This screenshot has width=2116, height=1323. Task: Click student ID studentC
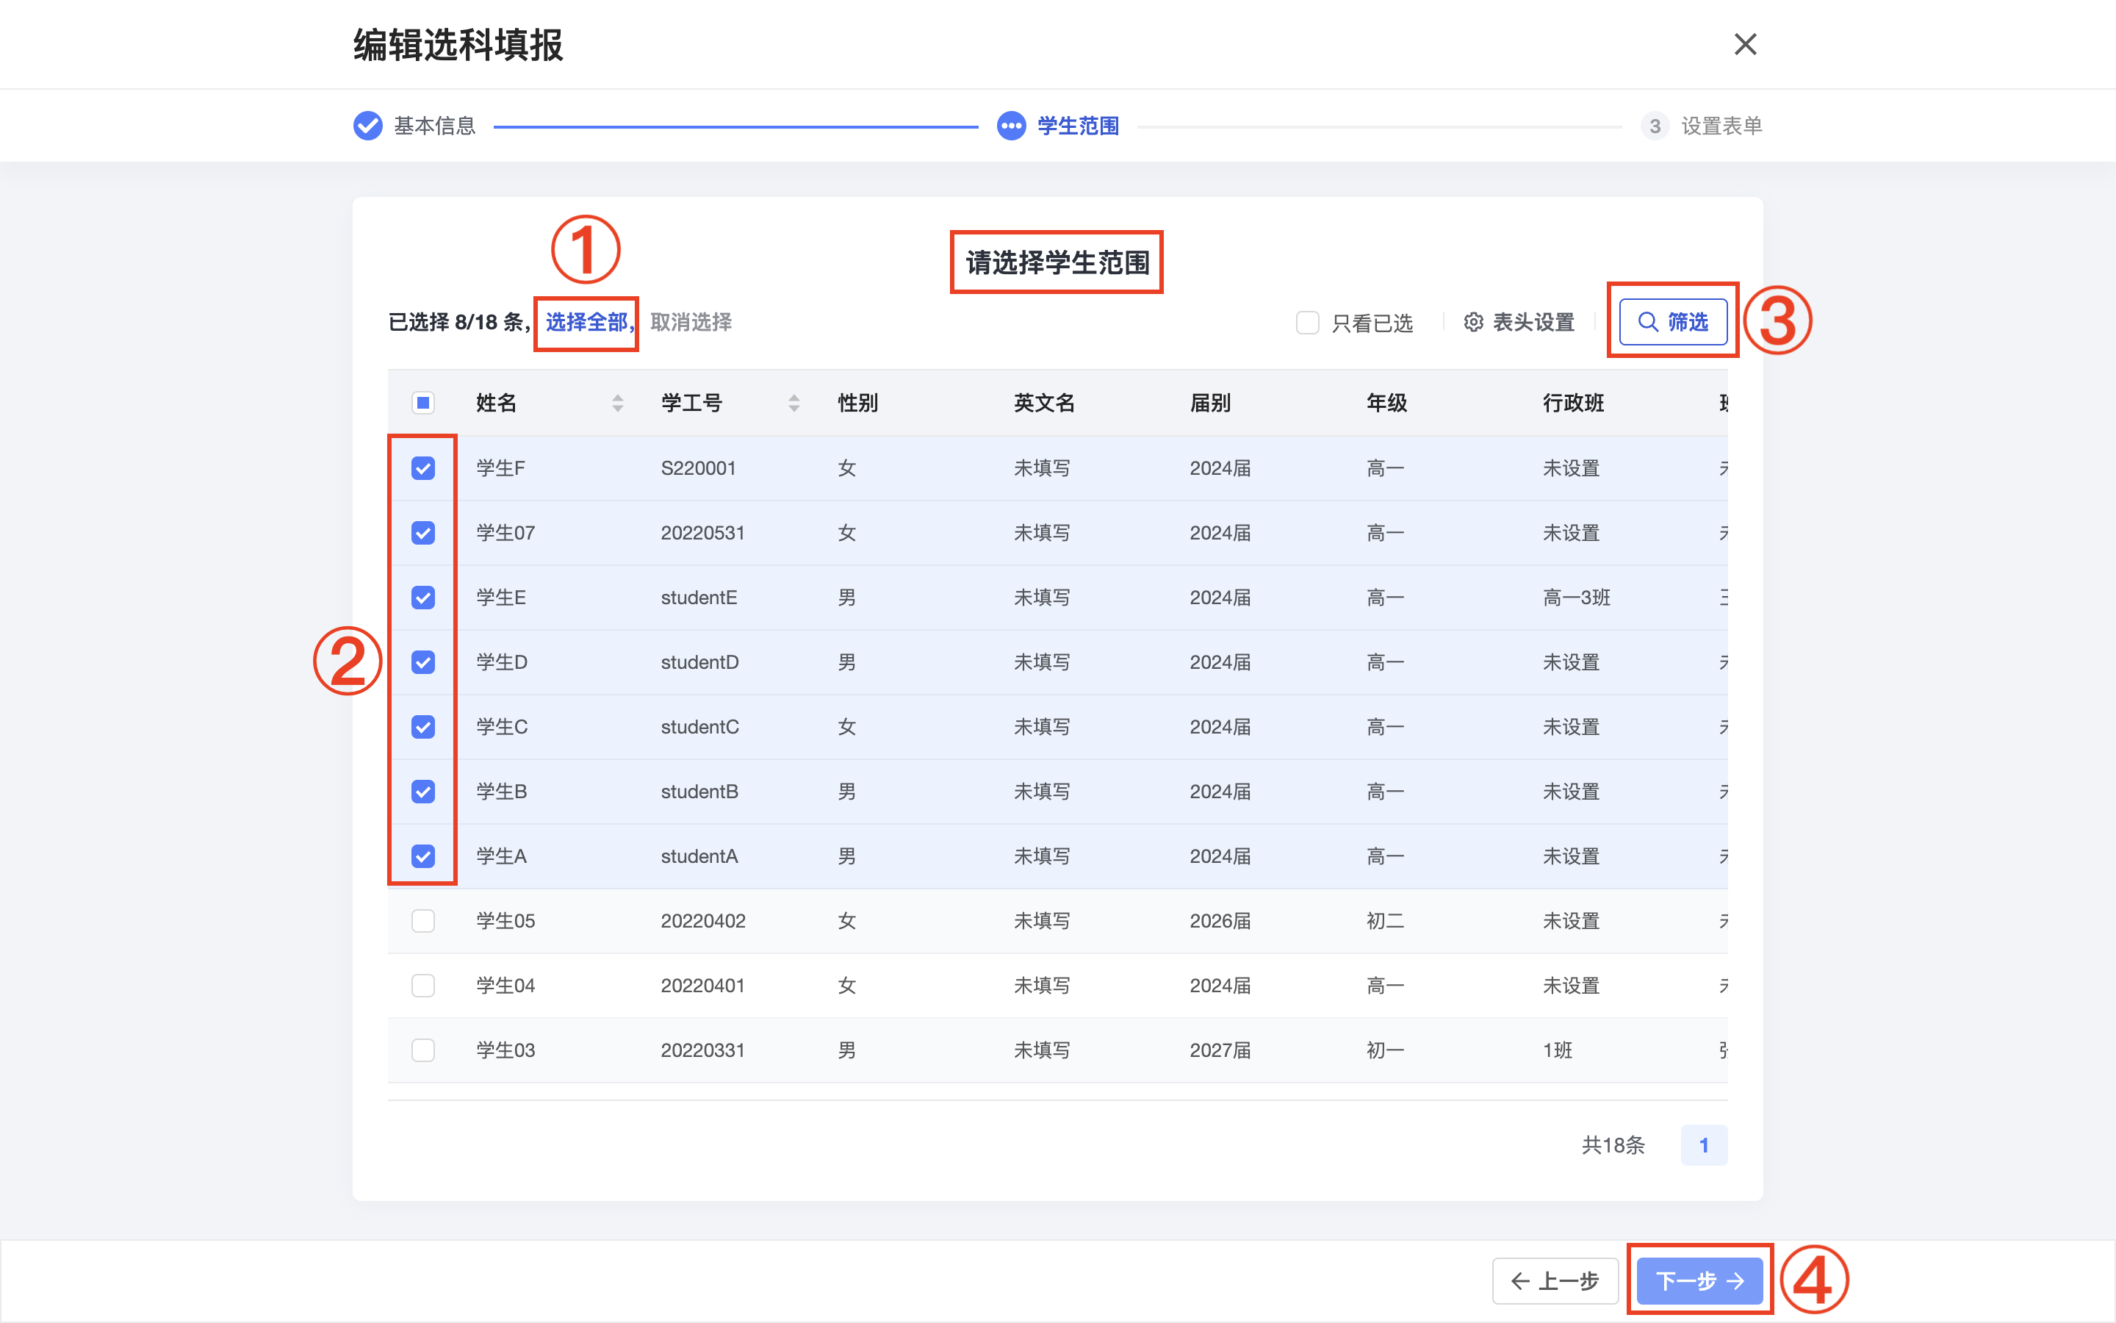point(699,727)
